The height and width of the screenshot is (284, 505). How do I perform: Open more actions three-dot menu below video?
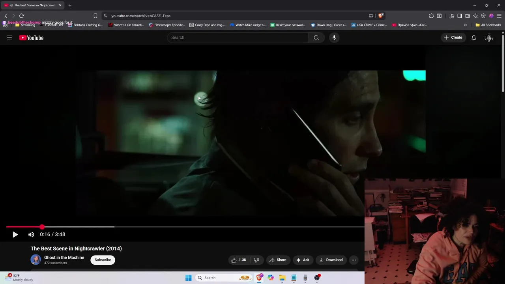tap(353, 260)
